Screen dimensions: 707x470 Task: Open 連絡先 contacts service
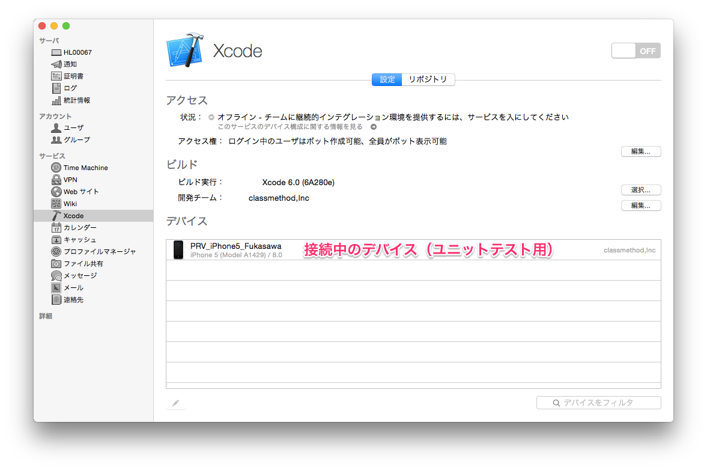tap(73, 300)
